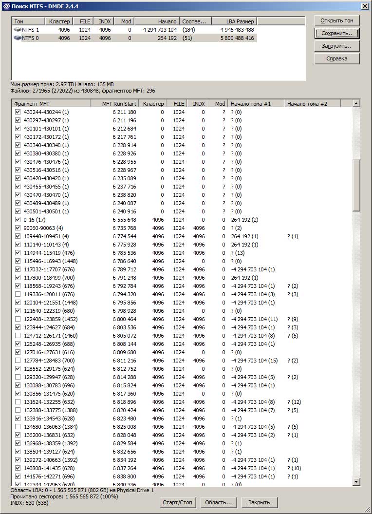
Task: Toggle the 131624-132255 (632) fragment checkbox
Action: (18, 402)
